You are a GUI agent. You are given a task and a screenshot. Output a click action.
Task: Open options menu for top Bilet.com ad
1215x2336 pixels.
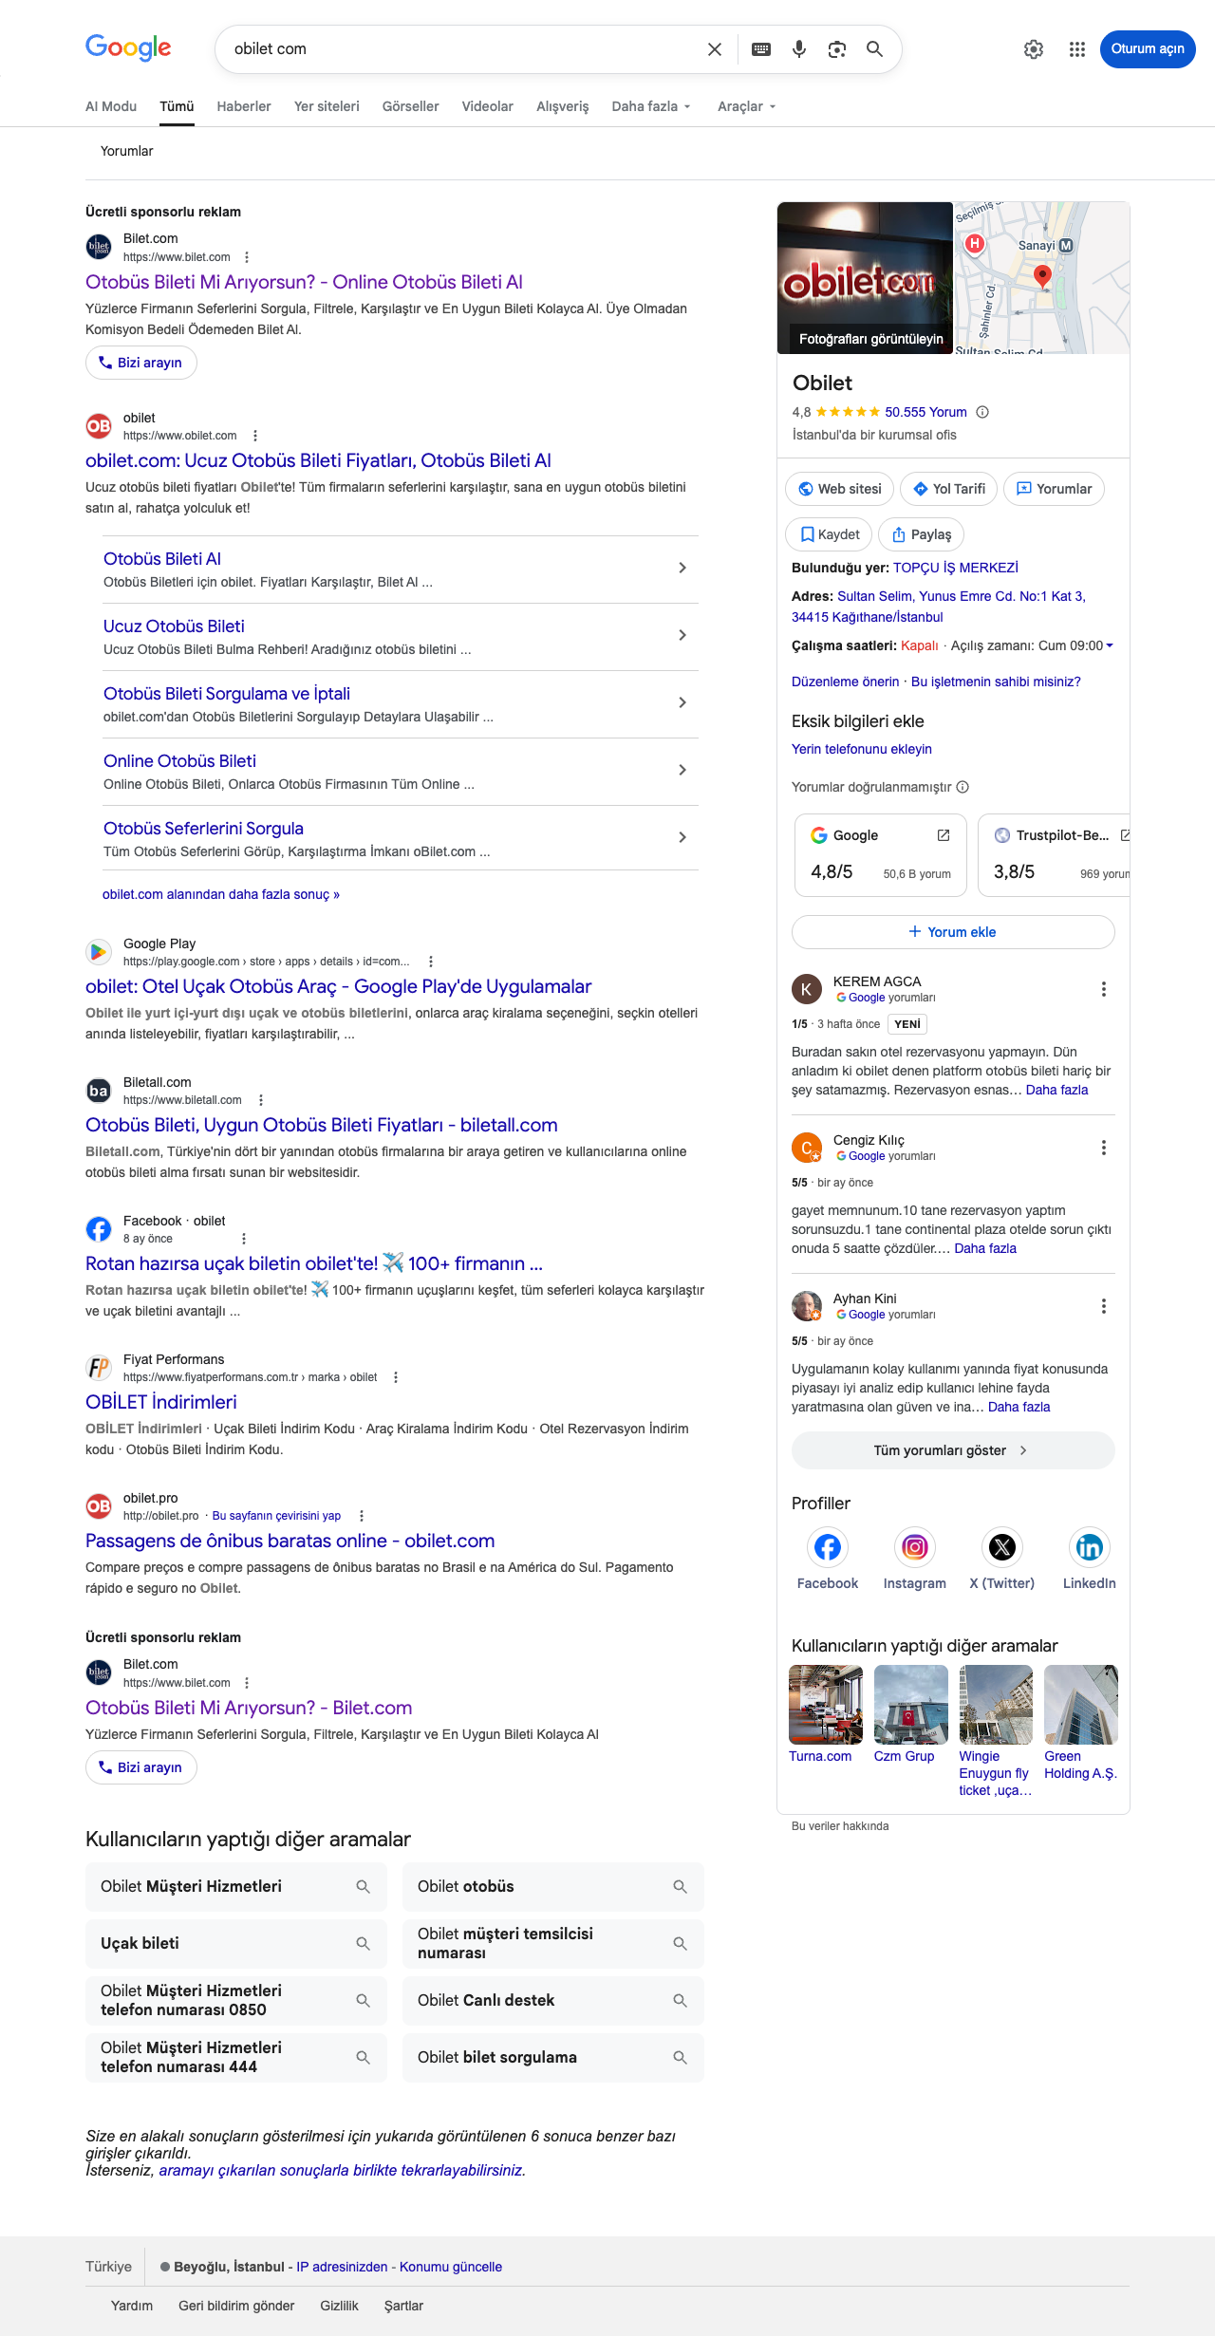[247, 257]
